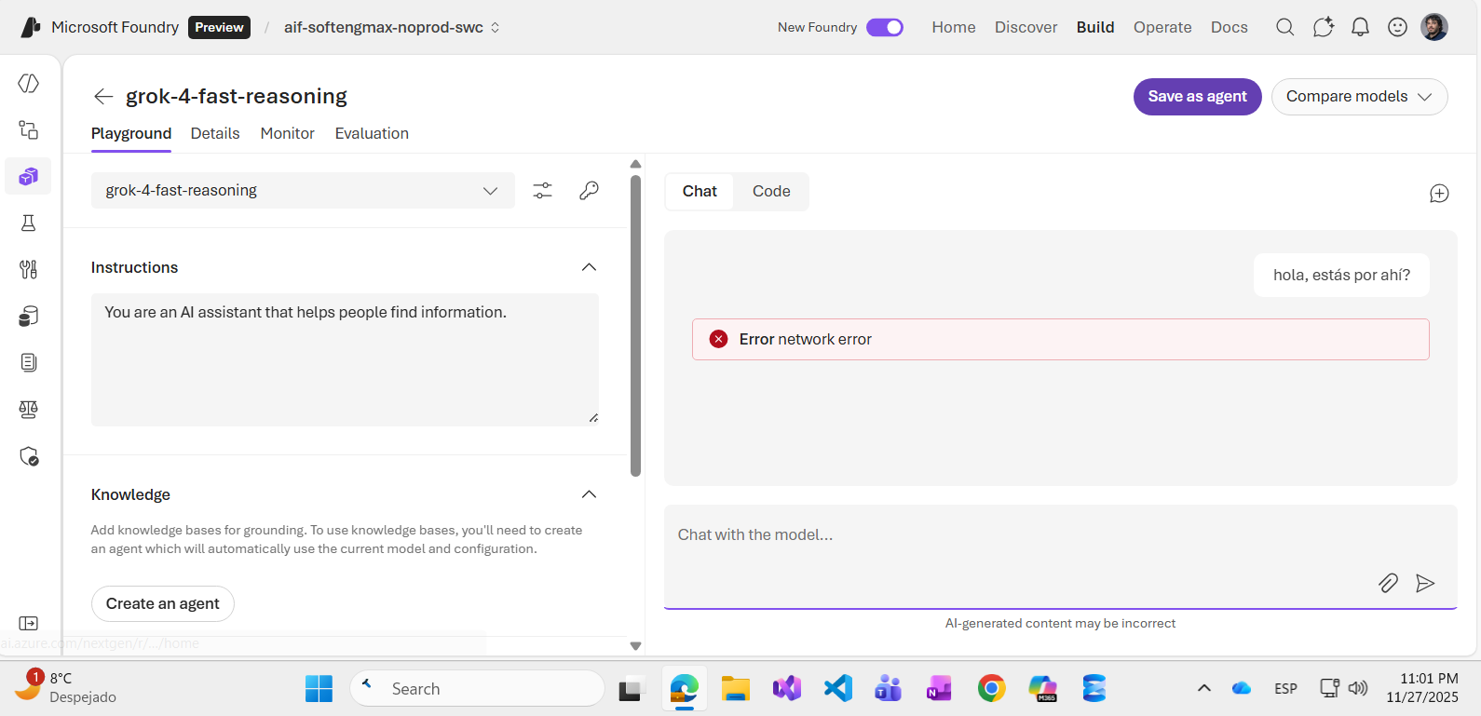Attach a file using the paperclip icon
Screen dimensions: 1481x716
click(x=1388, y=583)
